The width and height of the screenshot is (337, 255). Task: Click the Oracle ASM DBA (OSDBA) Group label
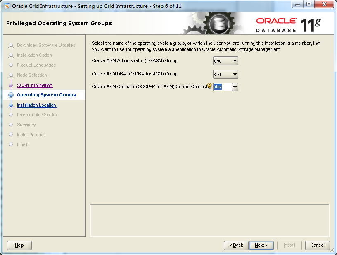[135, 74]
